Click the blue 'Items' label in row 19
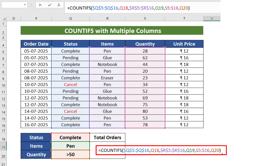Viewport: 266px width, 166px height. [x=36, y=146]
